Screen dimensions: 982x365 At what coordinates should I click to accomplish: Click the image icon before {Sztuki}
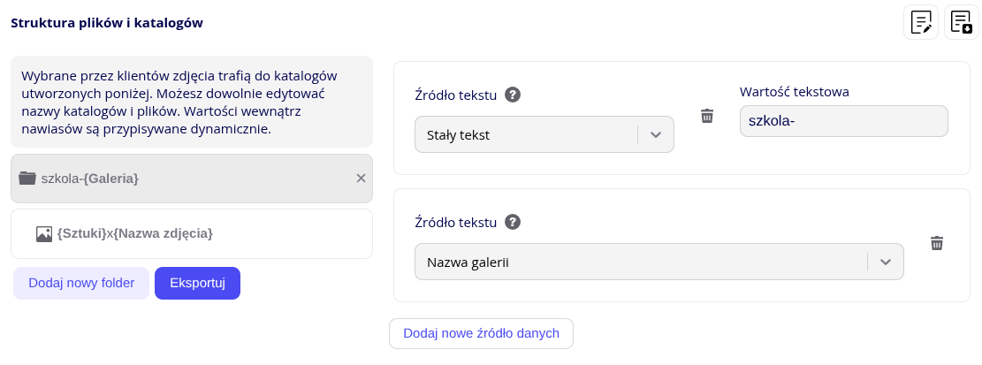[x=44, y=234]
